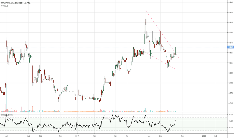Click the 0.440 price axis label
The image size is (234, 138).
coord(231,83)
